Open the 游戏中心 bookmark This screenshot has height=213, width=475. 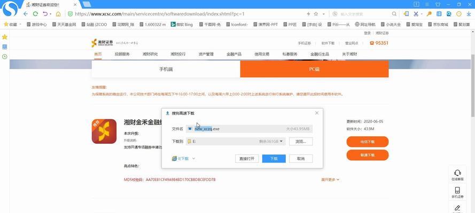point(37,24)
